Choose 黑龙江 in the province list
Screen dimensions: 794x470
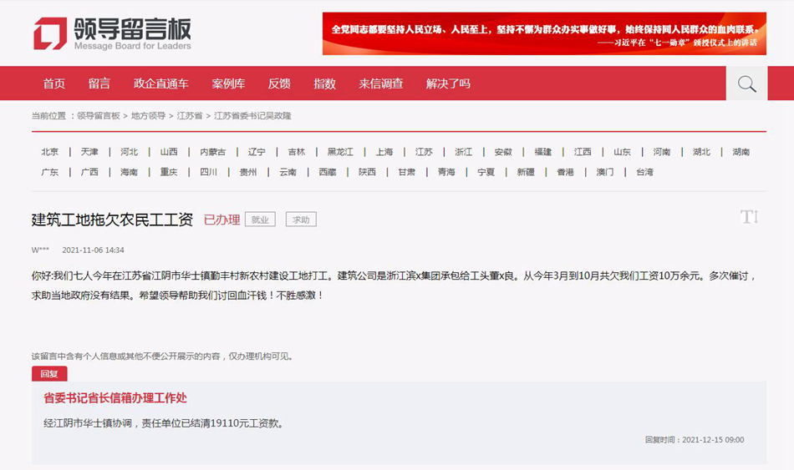[x=340, y=152]
